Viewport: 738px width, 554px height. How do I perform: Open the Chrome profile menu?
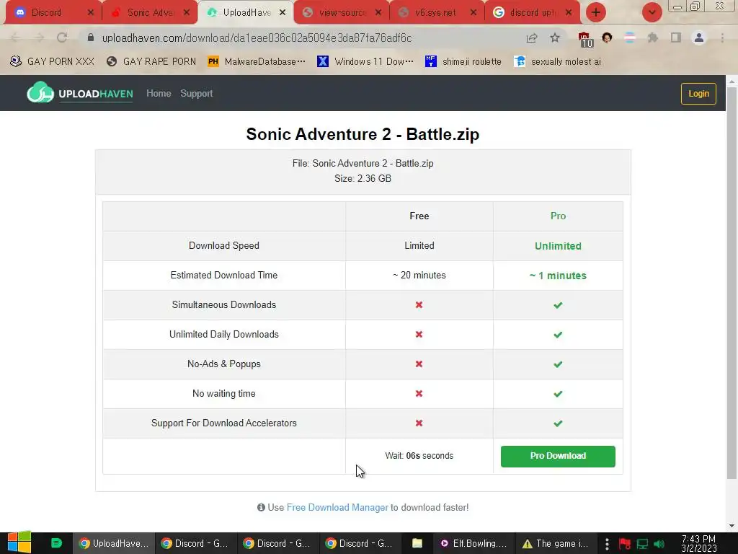(699, 38)
